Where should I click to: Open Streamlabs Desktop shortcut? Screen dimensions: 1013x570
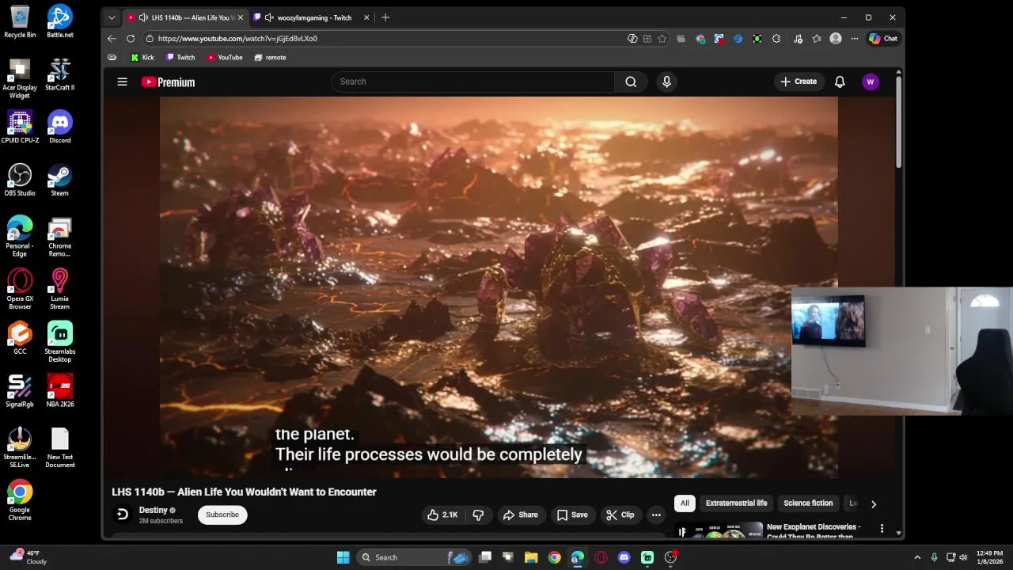60,342
